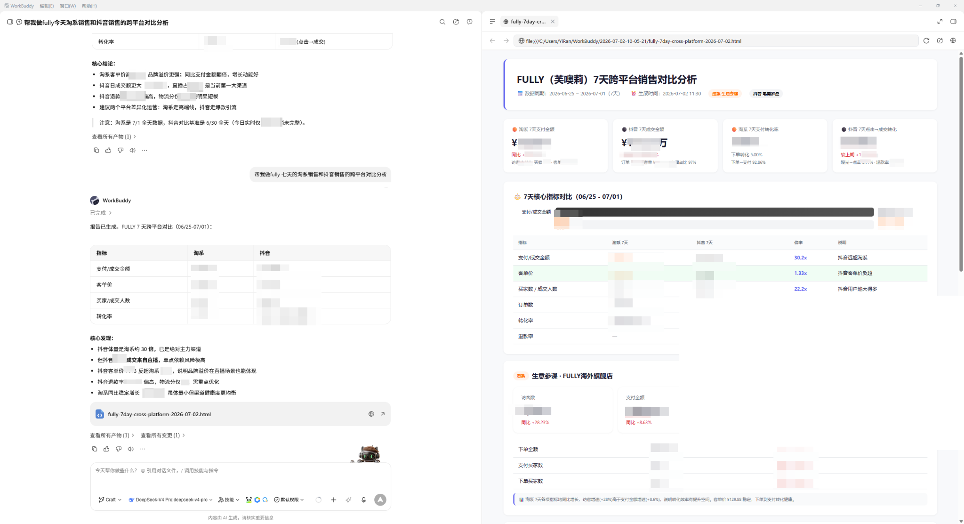This screenshot has height=524, width=964.
Task: Add an attachment with the plus icon
Action: click(x=334, y=500)
